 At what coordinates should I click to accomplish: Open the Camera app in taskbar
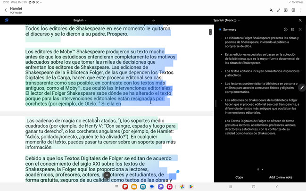click(170, 187)
